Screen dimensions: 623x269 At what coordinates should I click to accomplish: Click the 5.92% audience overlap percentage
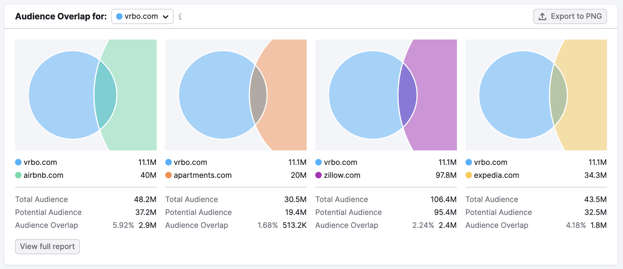click(123, 225)
